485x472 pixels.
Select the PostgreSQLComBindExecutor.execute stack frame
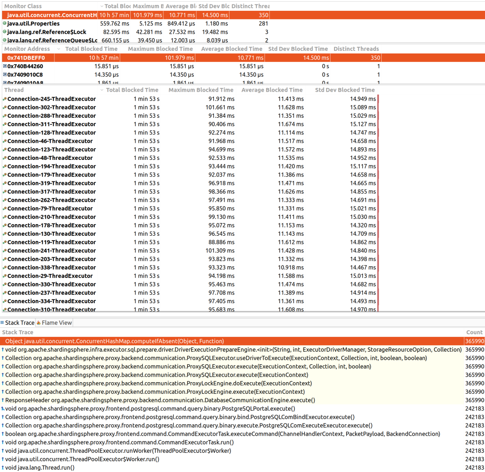coord(242,417)
